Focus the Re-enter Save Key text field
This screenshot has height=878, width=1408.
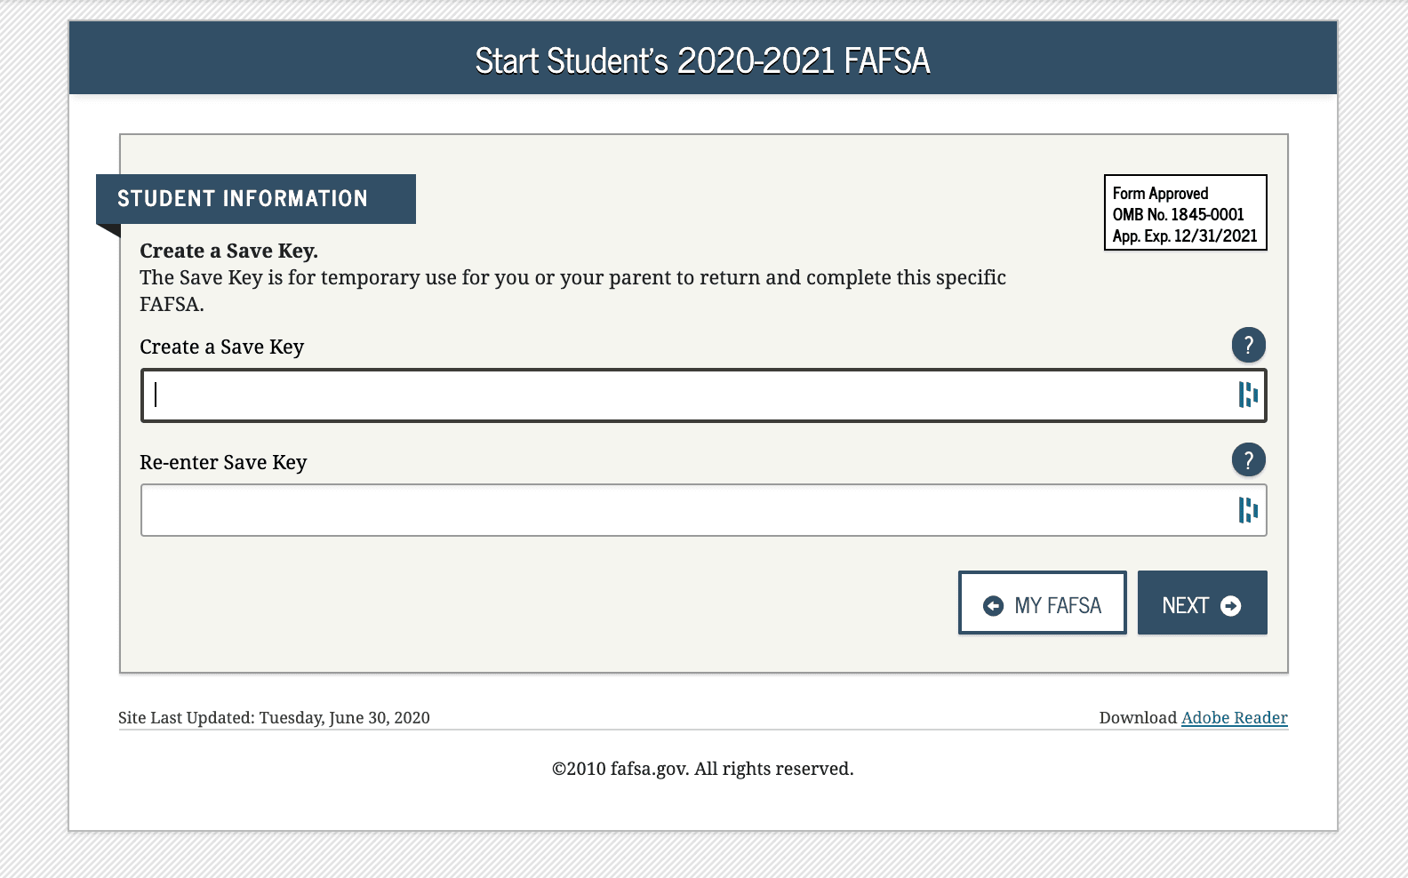click(684, 510)
